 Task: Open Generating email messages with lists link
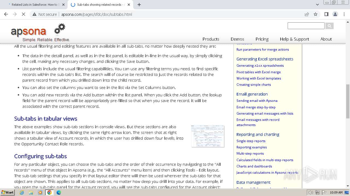(265, 114)
